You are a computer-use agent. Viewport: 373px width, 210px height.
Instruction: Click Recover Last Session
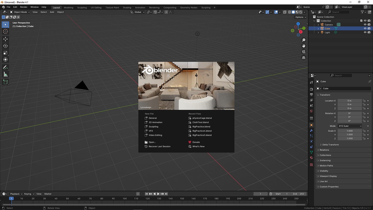(x=159, y=146)
